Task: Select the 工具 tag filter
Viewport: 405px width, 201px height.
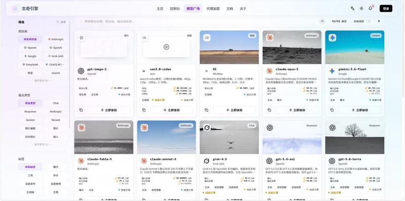Action: tap(30, 175)
